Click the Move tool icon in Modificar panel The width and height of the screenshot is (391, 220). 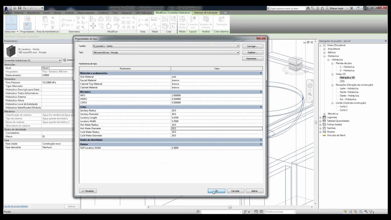pos(93,26)
